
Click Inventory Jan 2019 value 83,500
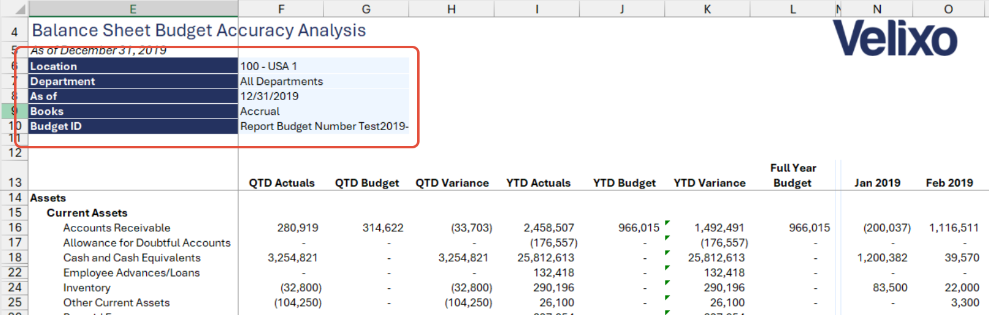(890, 288)
